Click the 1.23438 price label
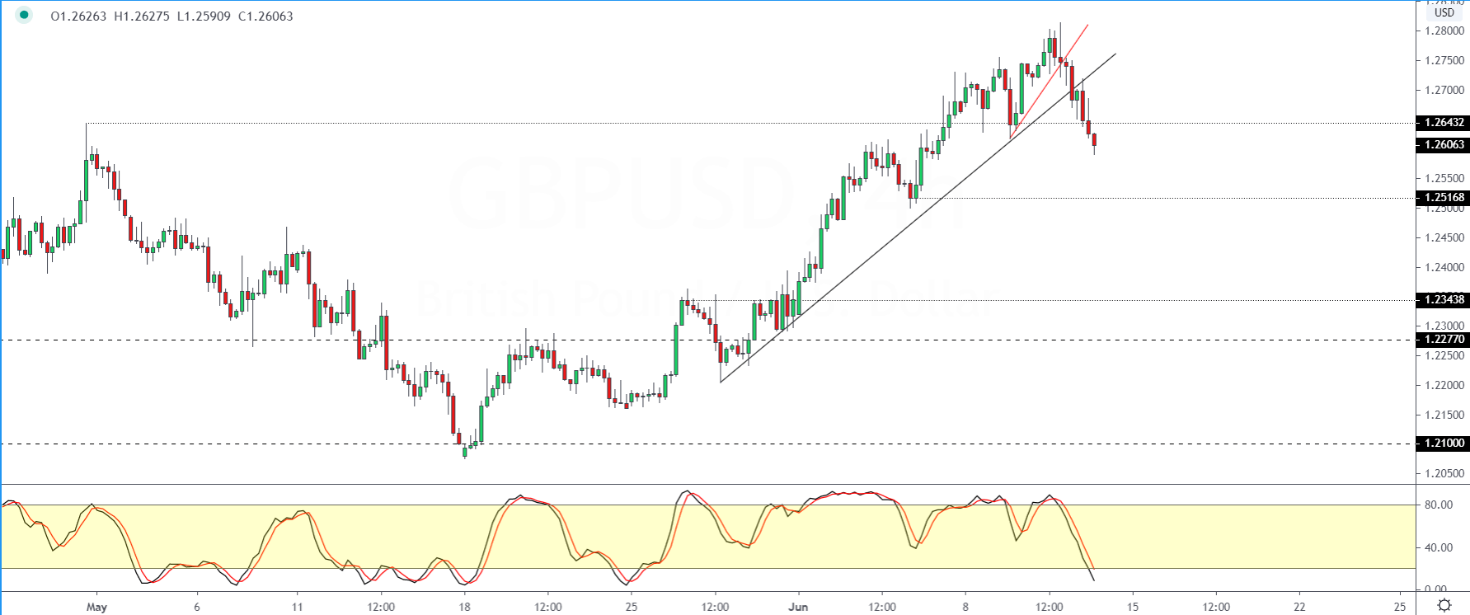The width and height of the screenshot is (1470, 615). pyautogui.click(x=1443, y=300)
